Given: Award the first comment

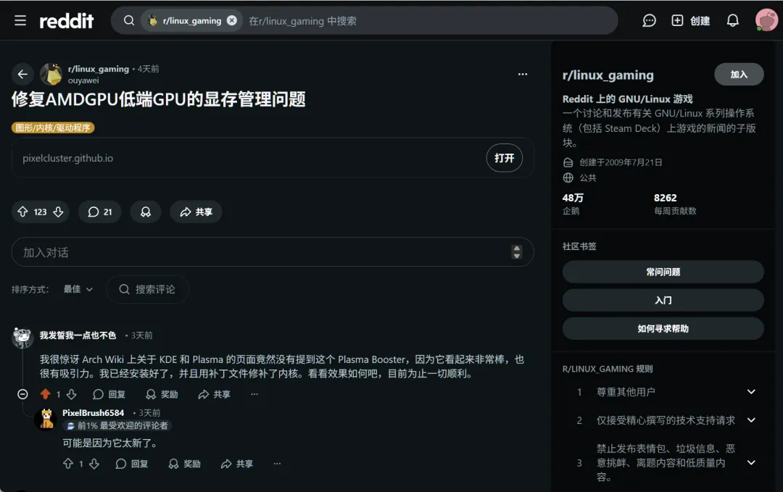Looking at the screenshot, I should pos(162,394).
